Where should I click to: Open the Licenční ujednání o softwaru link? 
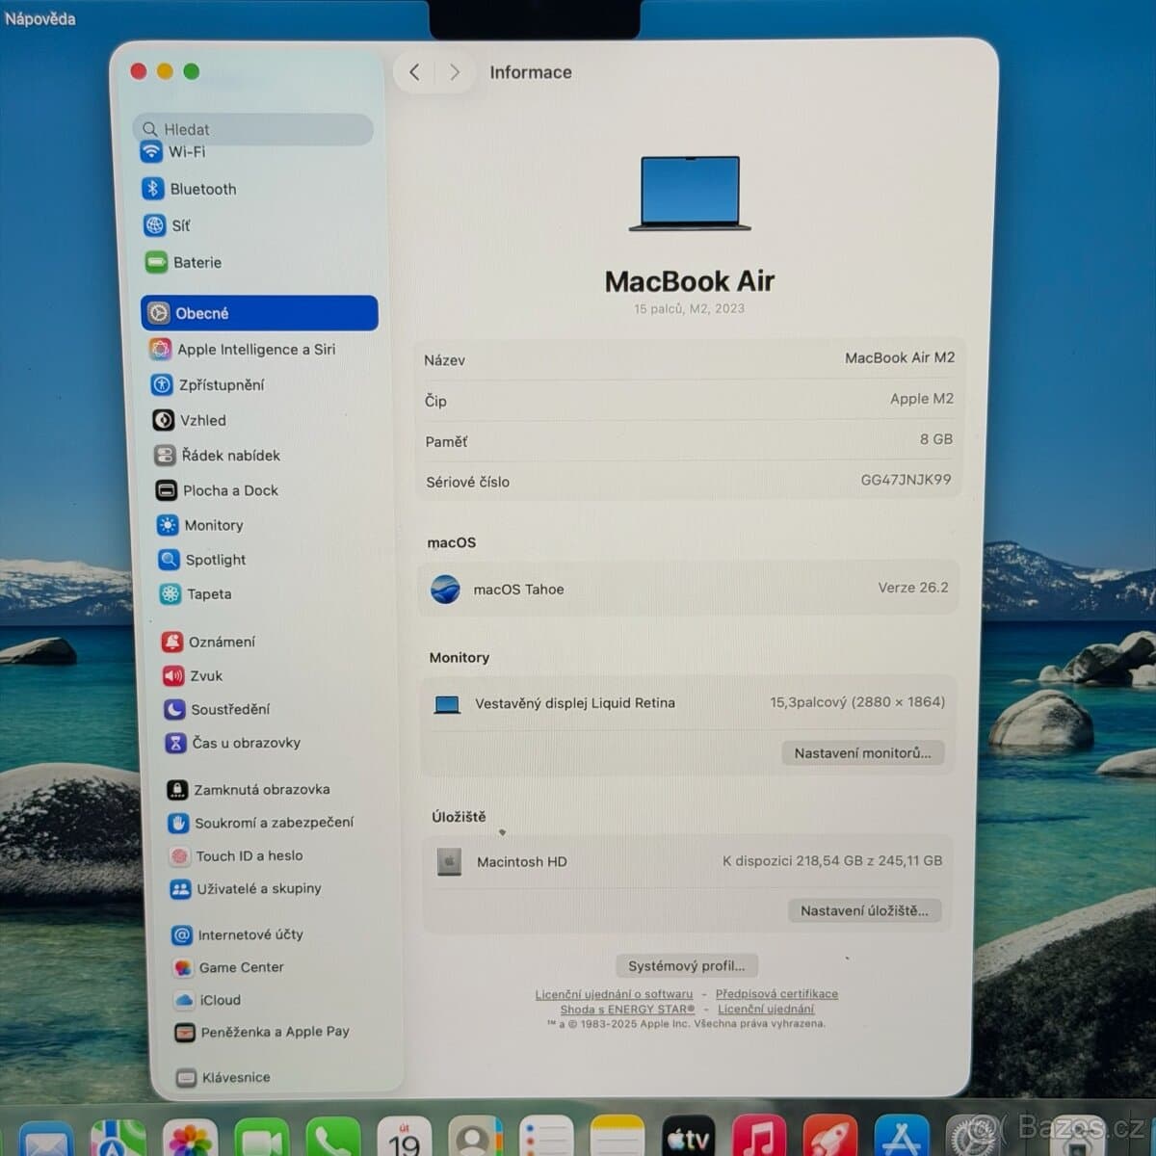(x=614, y=994)
